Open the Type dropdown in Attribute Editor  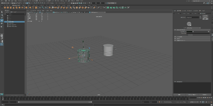(x=194, y=28)
